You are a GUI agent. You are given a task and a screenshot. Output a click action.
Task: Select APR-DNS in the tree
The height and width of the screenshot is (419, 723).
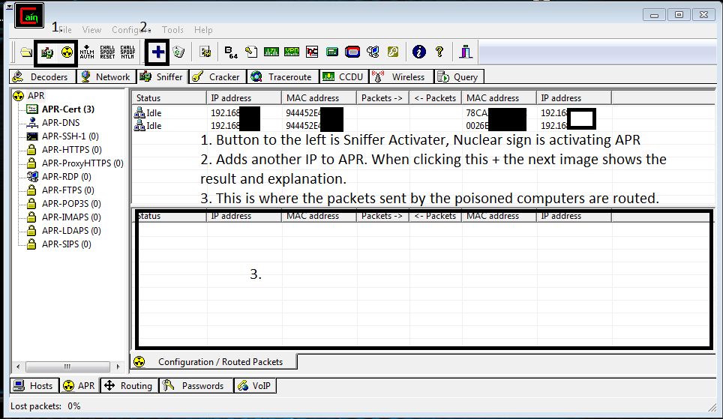61,123
